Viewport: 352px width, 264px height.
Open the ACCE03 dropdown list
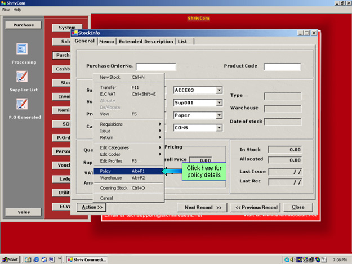tap(220, 90)
